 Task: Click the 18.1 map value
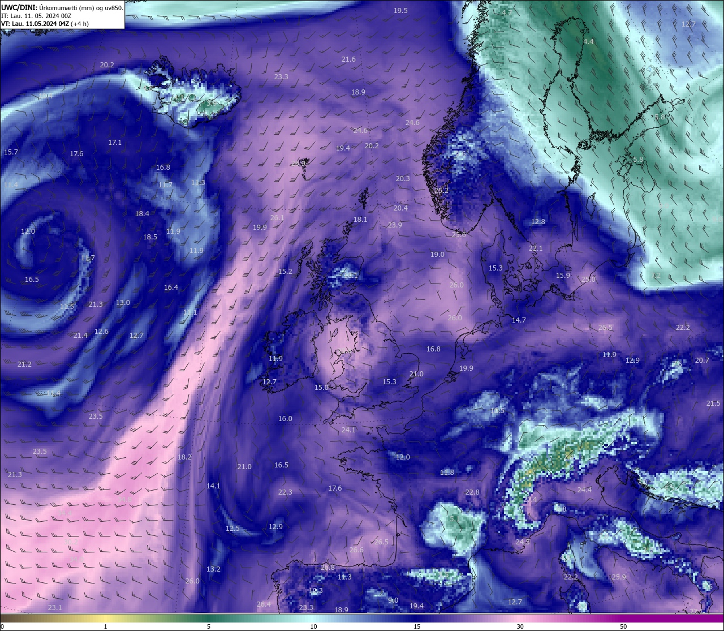(x=360, y=220)
